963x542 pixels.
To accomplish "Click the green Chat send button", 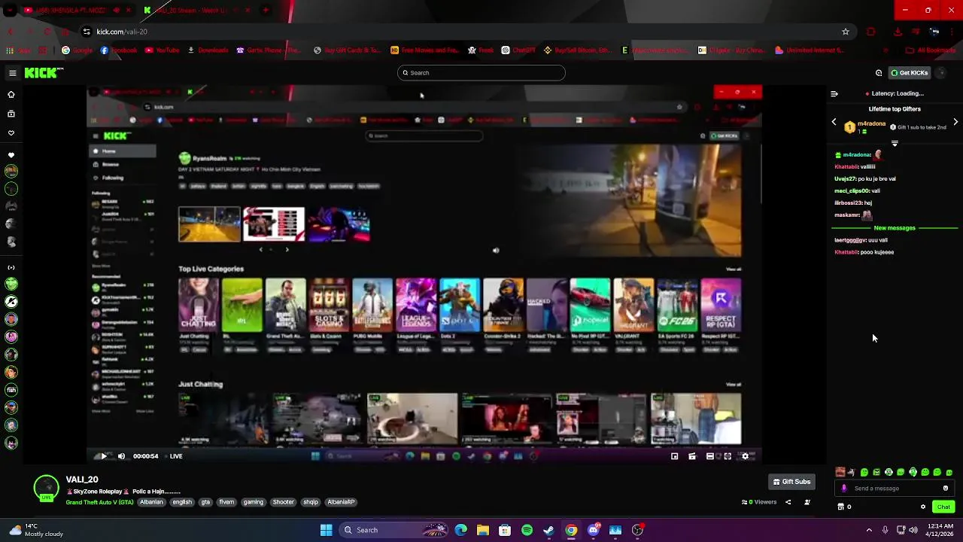I will point(943,507).
